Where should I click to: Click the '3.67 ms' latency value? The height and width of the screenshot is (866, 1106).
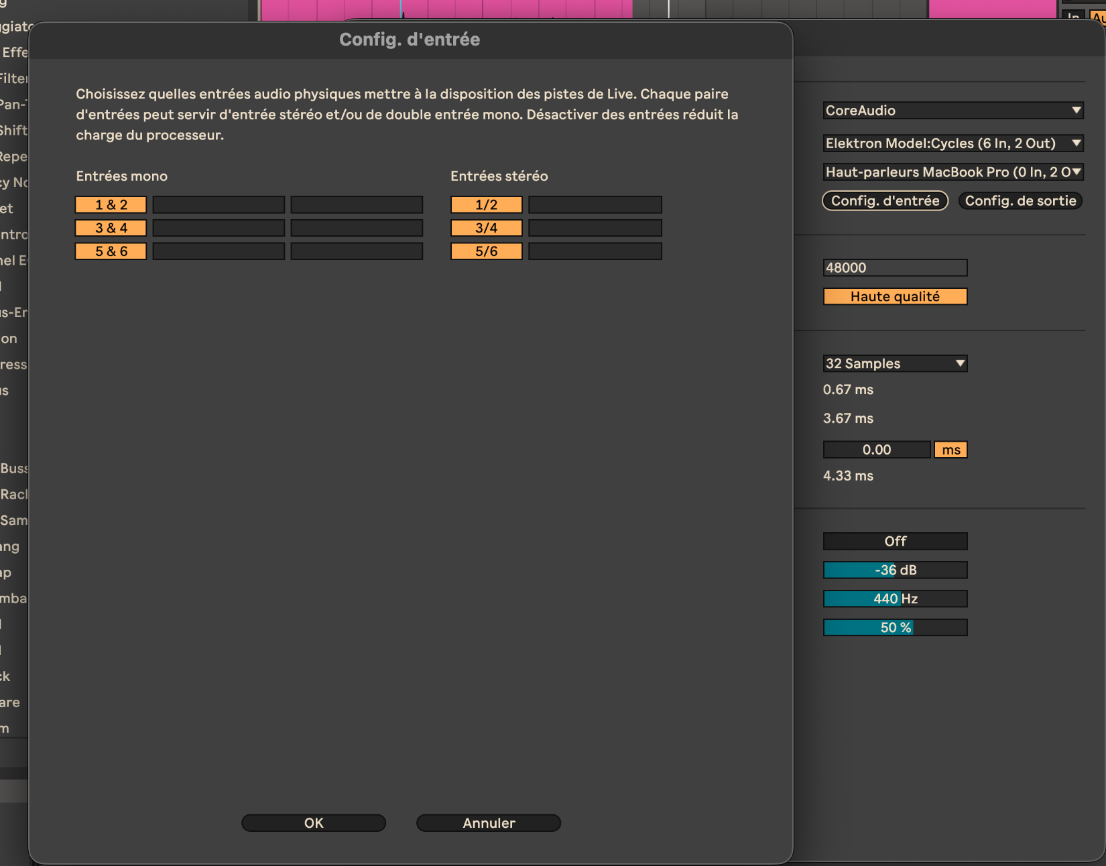pos(848,419)
